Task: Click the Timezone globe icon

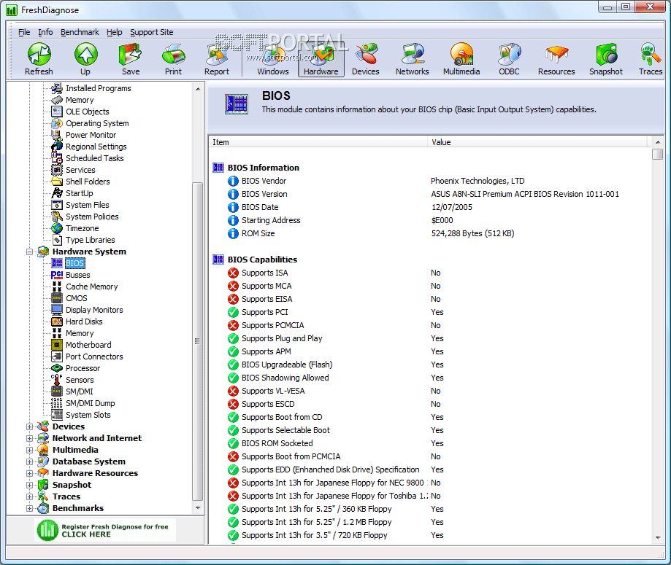Action: pyautogui.click(x=57, y=228)
